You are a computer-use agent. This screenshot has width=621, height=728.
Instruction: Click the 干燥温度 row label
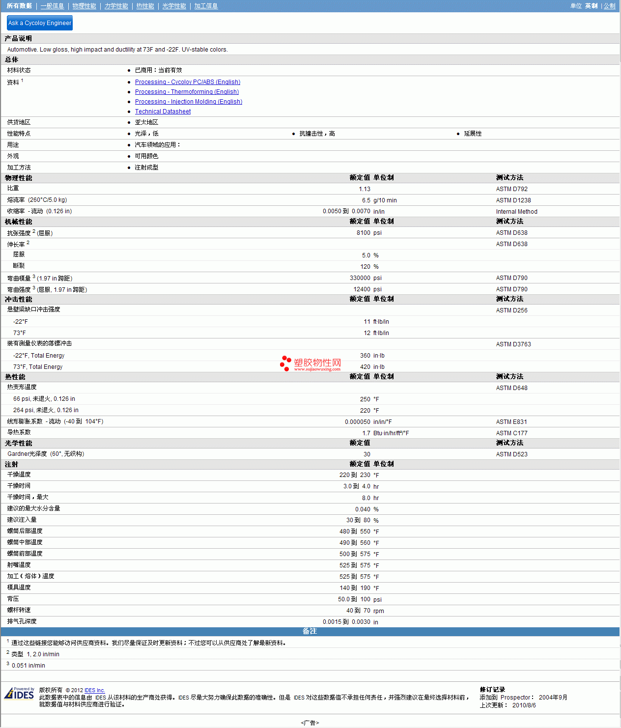19,475
